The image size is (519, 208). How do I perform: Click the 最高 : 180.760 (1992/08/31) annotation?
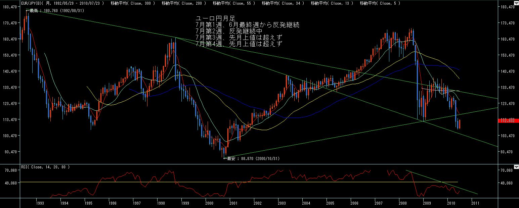(x=55, y=11)
